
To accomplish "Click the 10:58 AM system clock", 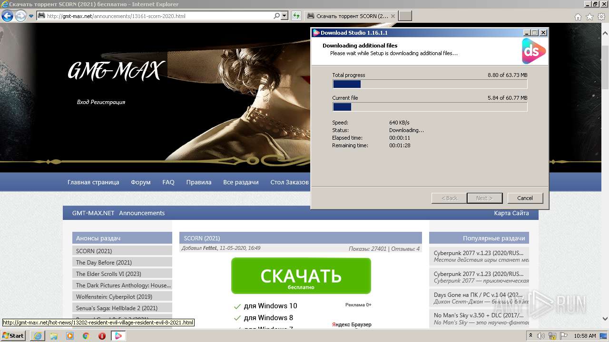I will point(585,336).
